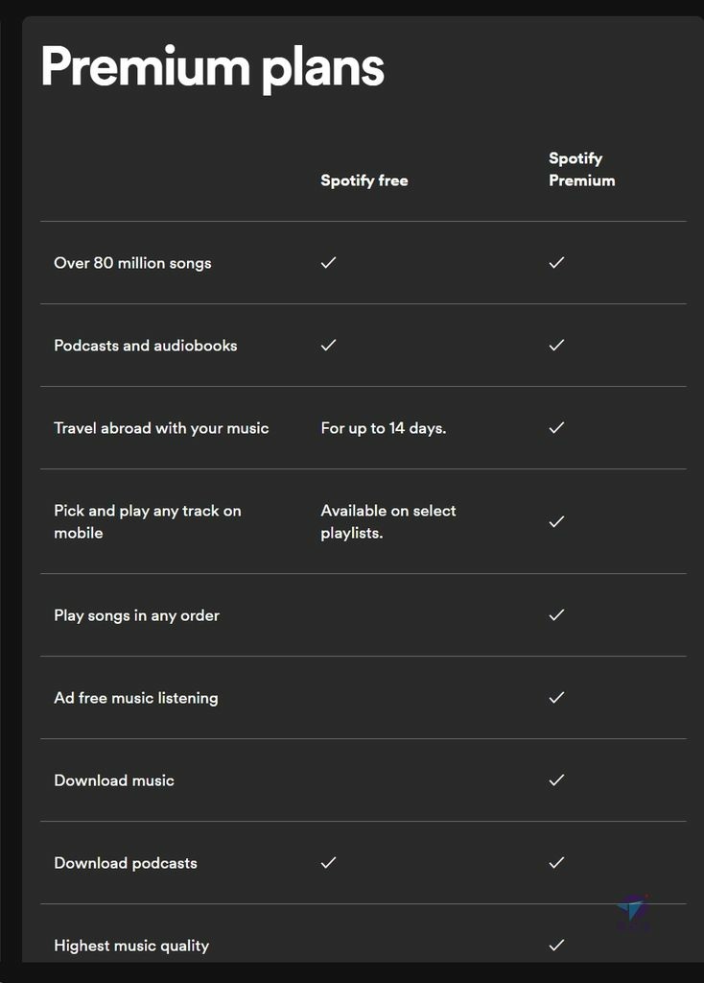
Task: Click the Spotify free checkmark for Download podcasts
Action: 328,863
